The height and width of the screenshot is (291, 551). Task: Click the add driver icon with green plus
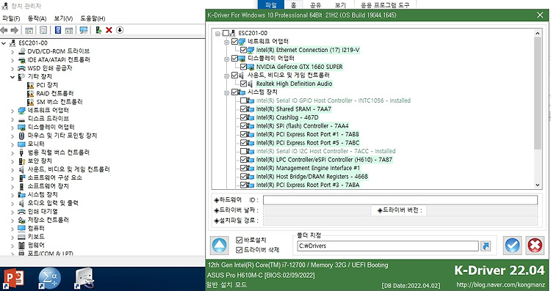point(98,31)
